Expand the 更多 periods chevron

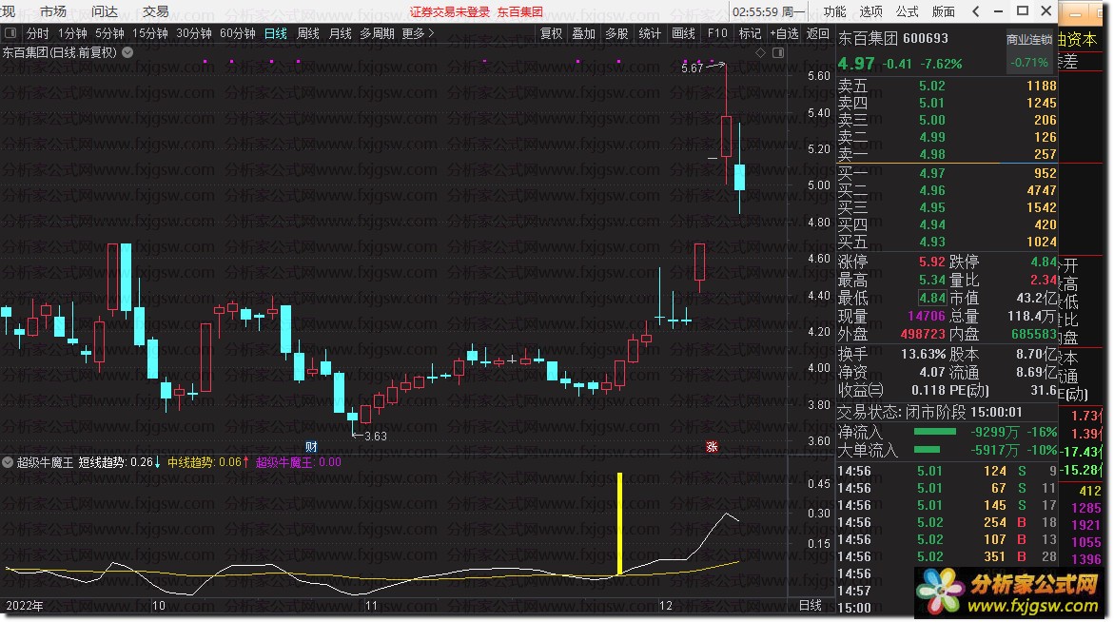point(431,33)
